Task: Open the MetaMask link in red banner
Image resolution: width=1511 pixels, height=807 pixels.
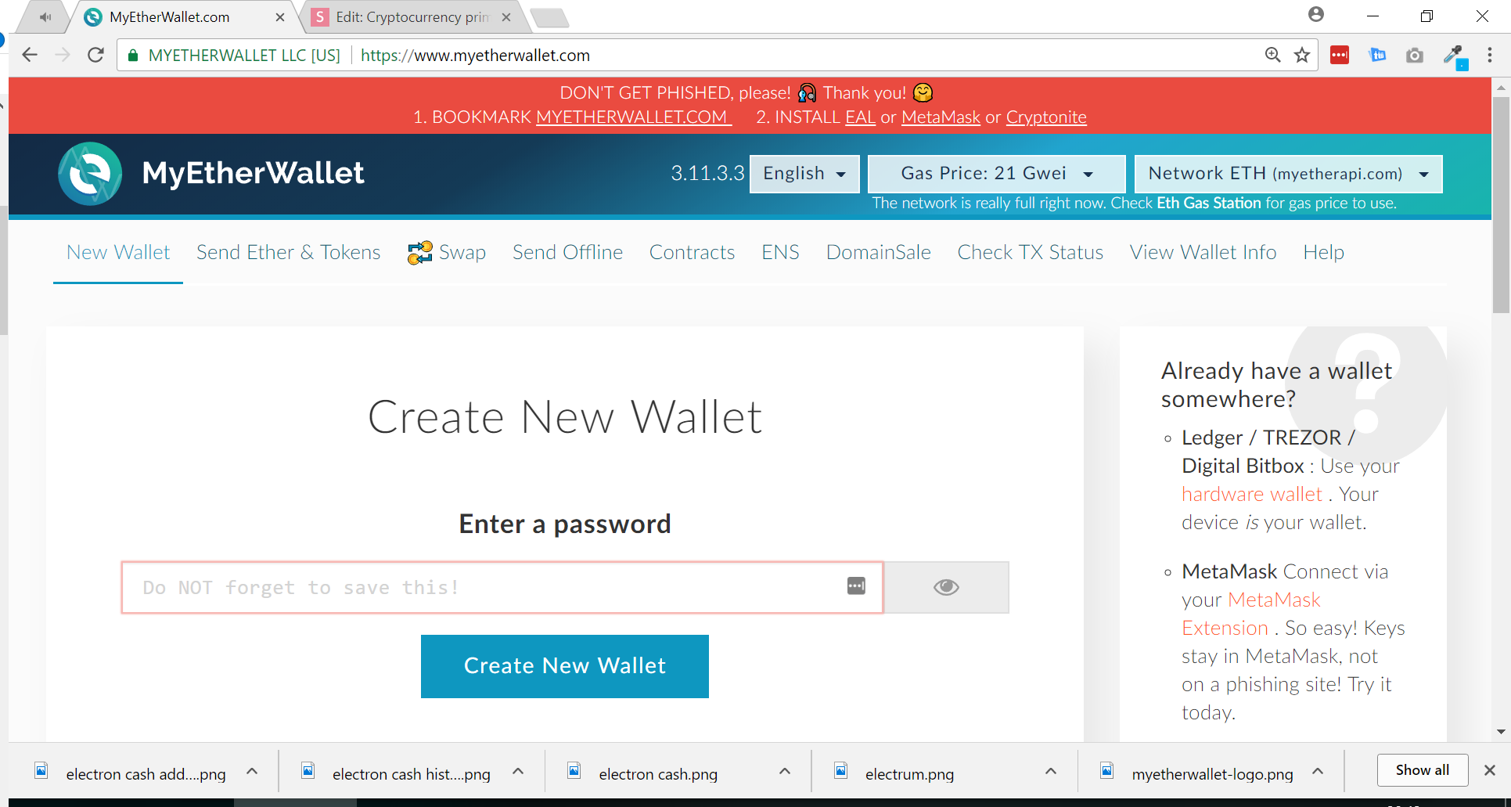Action: pyautogui.click(x=941, y=117)
